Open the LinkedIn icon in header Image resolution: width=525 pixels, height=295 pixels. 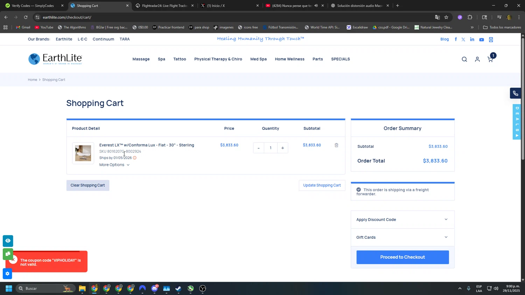pos(472,39)
